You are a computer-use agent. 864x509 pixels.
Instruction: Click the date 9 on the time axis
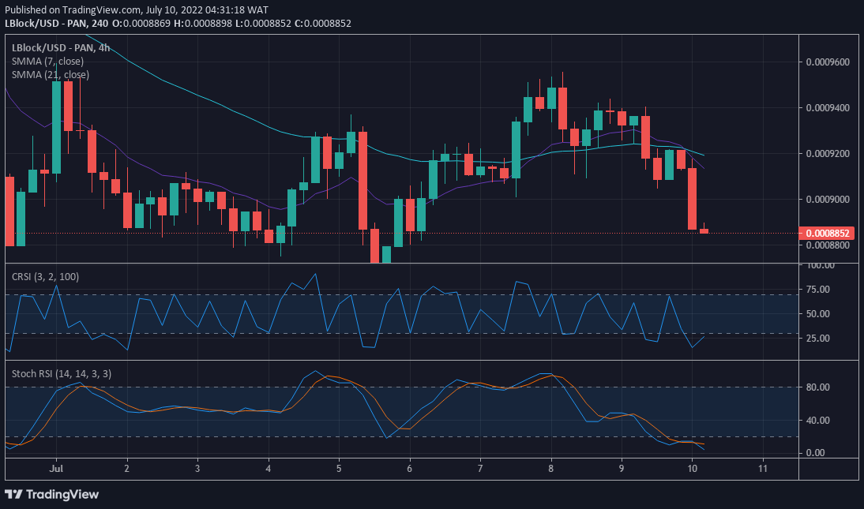click(x=622, y=468)
